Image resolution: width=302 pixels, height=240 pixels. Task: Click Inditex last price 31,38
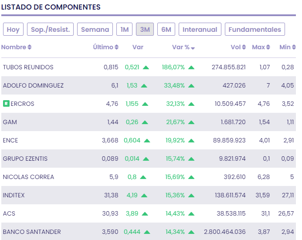[x=111, y=195]
